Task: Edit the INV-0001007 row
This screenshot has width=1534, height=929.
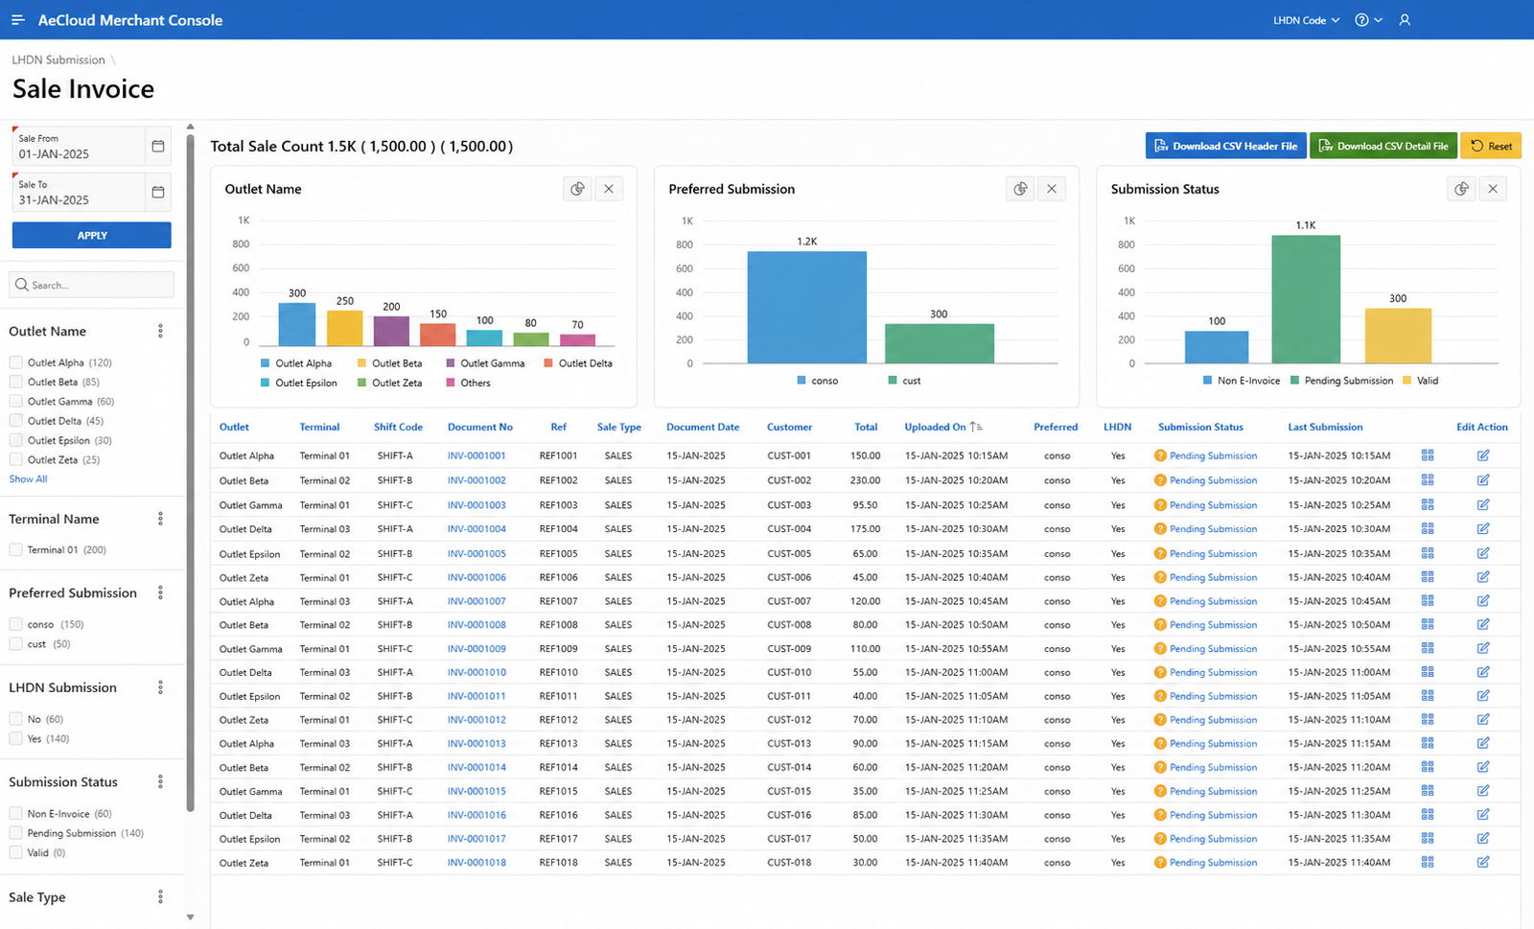Action: 1483,601
